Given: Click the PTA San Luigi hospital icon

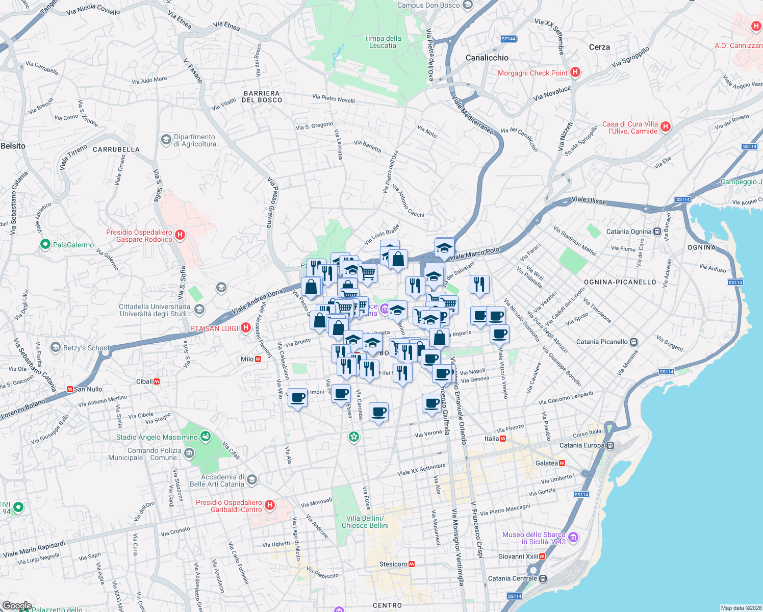Looking at the screenshot, I should click(x=245, y=327).
